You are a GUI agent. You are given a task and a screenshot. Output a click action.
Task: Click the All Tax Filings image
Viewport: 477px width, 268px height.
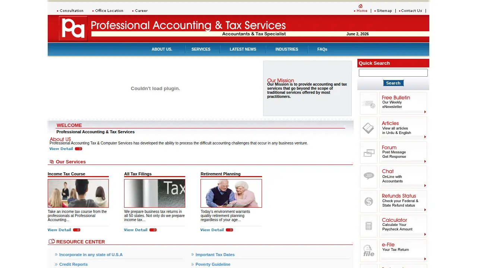pos(155,193)
